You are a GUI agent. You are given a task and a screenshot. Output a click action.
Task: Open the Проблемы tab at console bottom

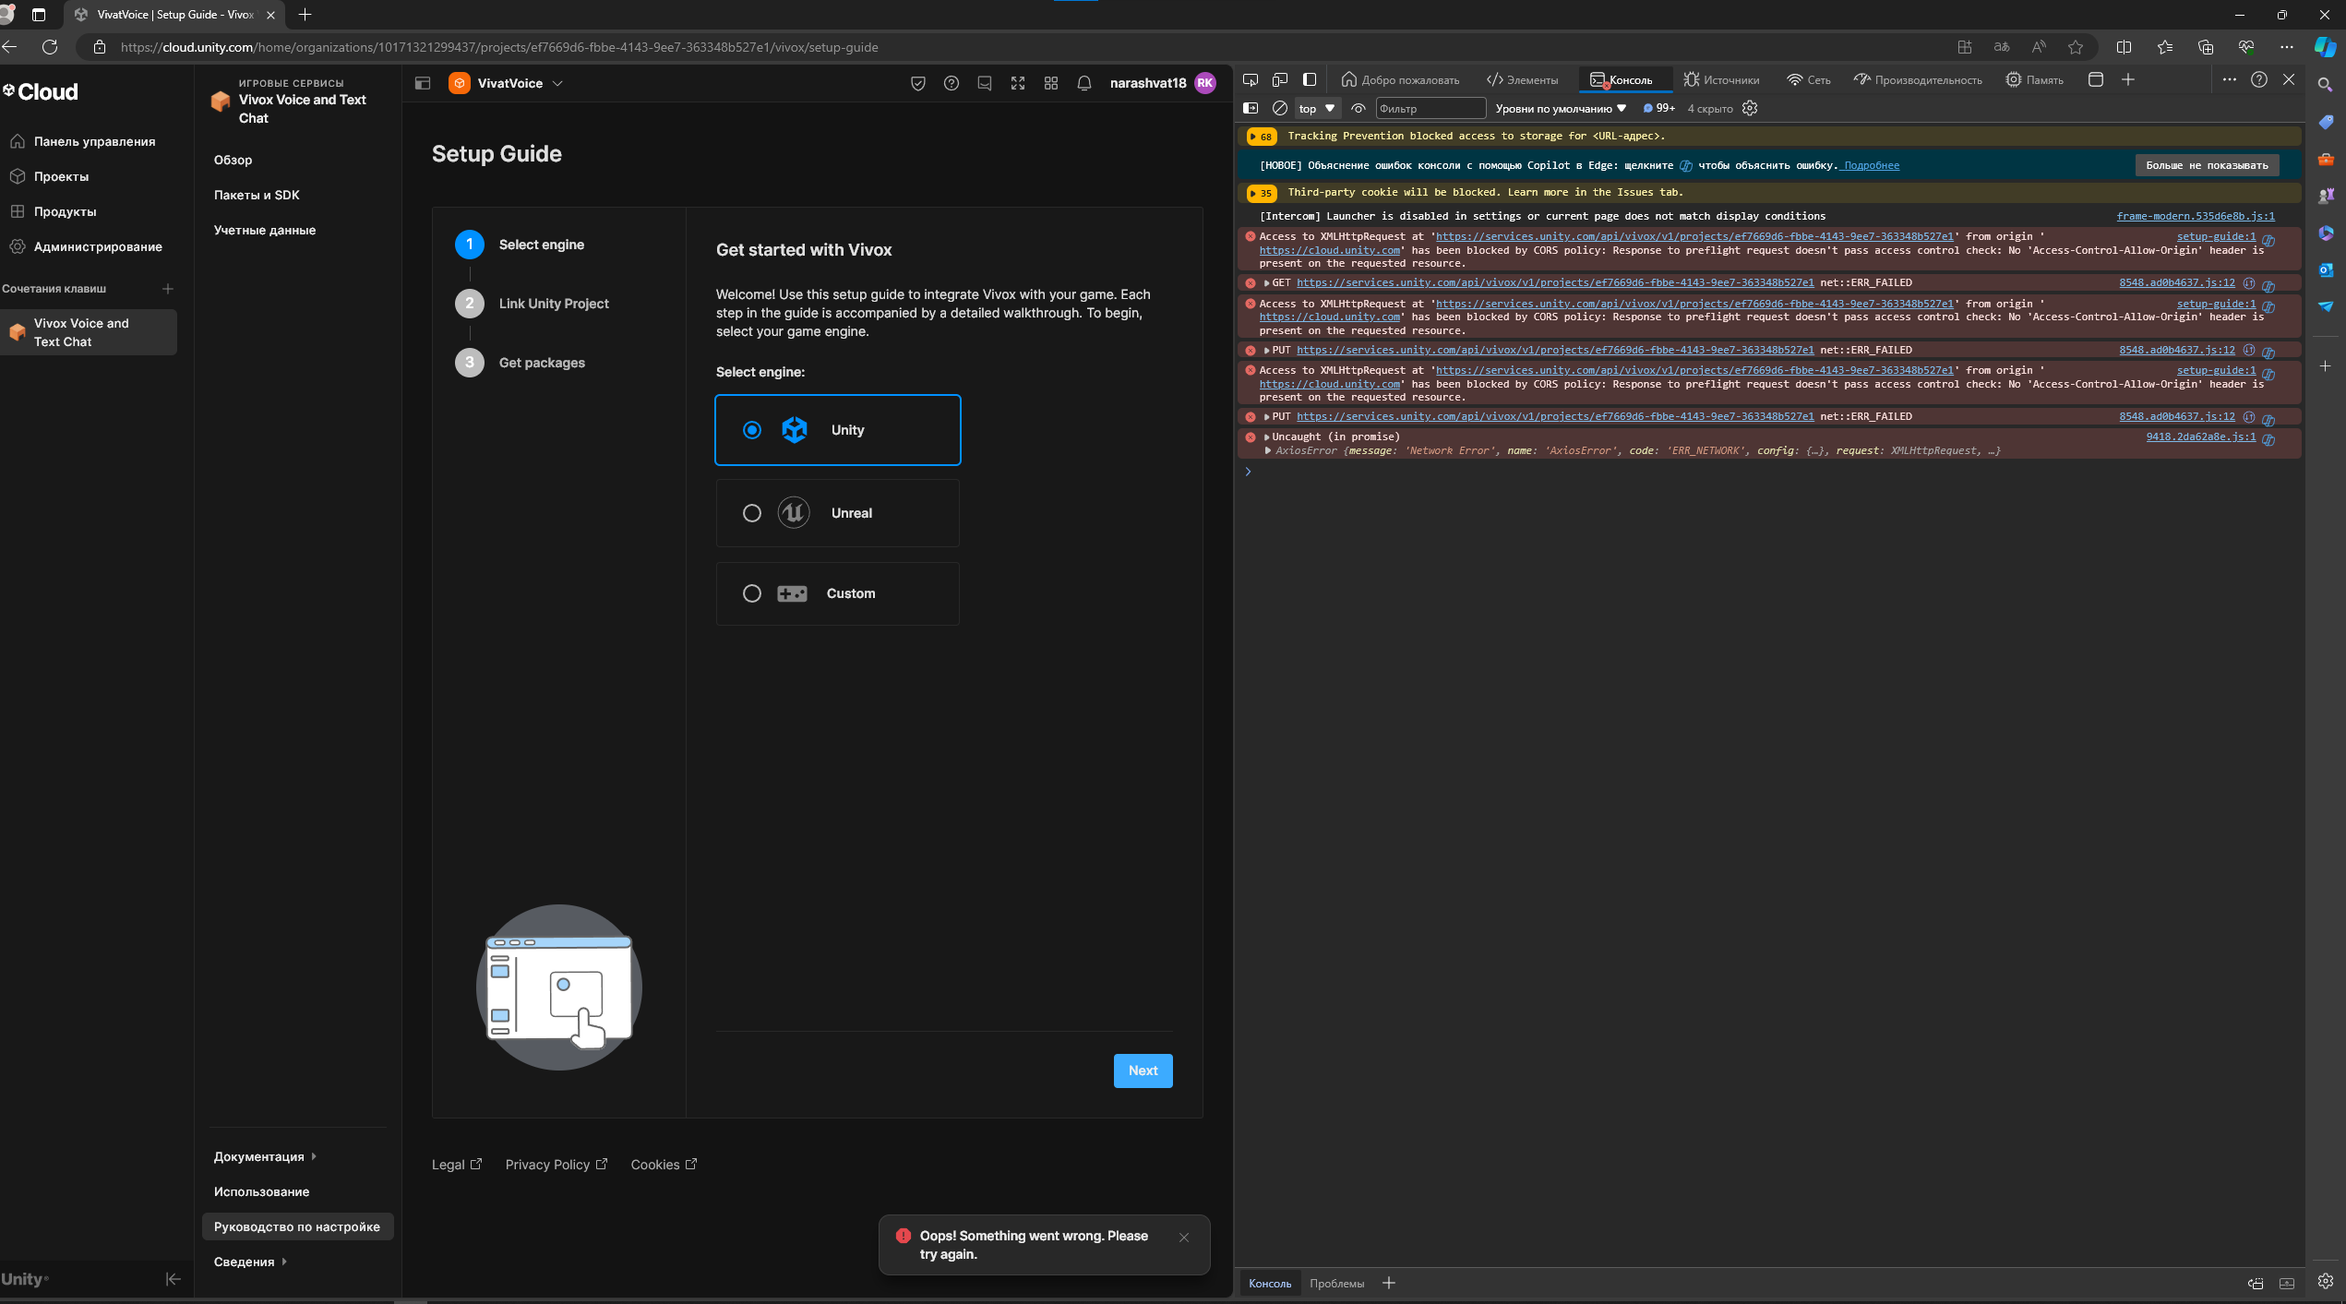1336,1283
